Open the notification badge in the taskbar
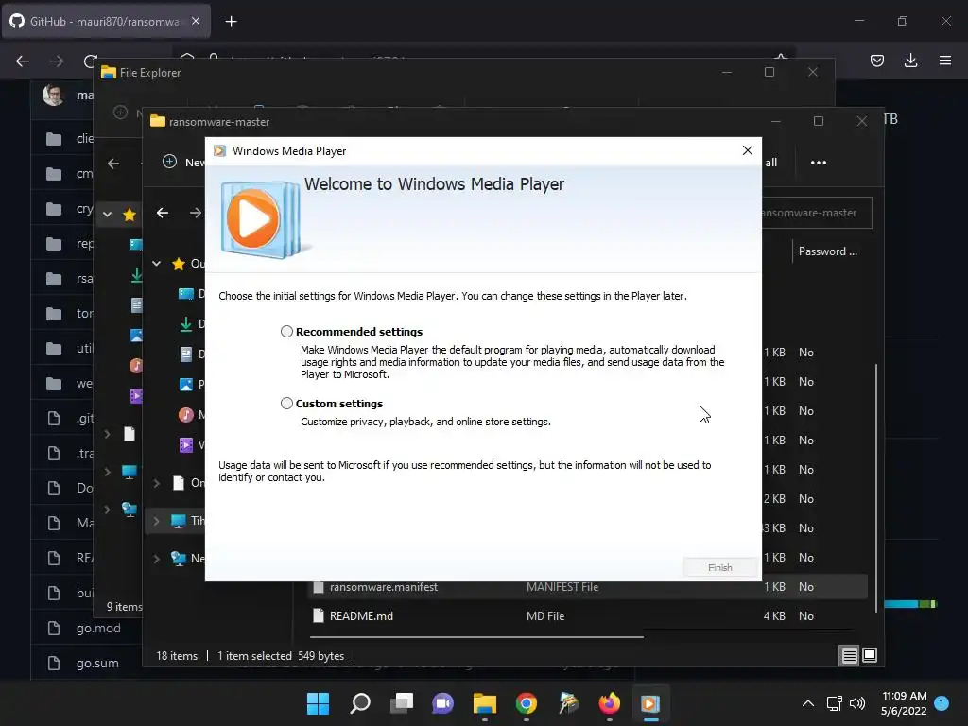Image resolution: width=968 pixels, height=726 pixels. point(942,703)
